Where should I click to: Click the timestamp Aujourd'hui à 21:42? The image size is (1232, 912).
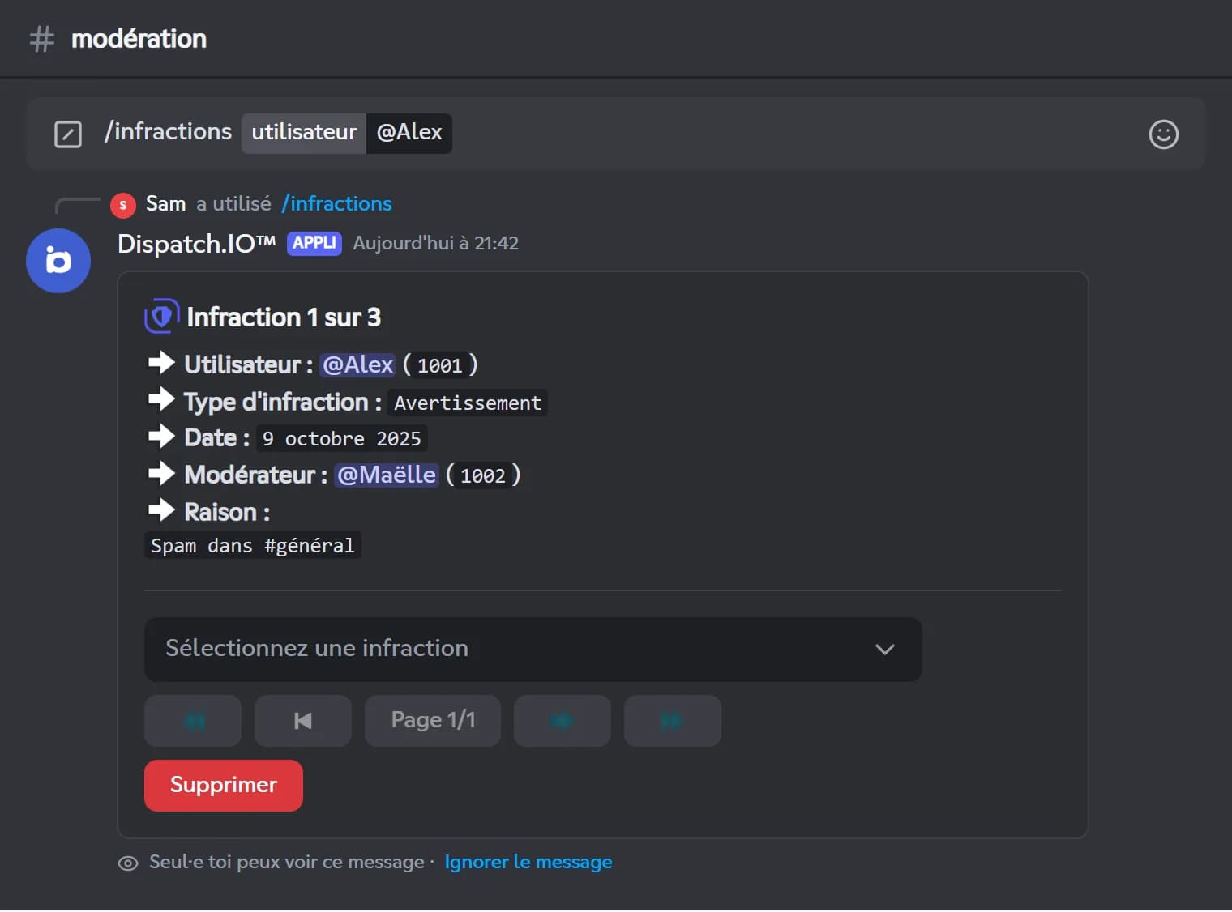point(436,244)
